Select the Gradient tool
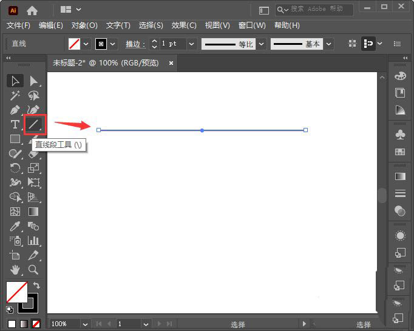414x331 pixels. (33, 212)
